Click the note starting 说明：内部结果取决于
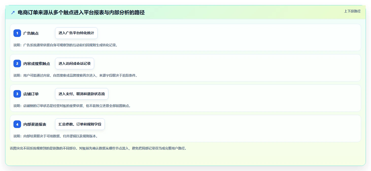 pyautogui.click(x=56, y=136)
